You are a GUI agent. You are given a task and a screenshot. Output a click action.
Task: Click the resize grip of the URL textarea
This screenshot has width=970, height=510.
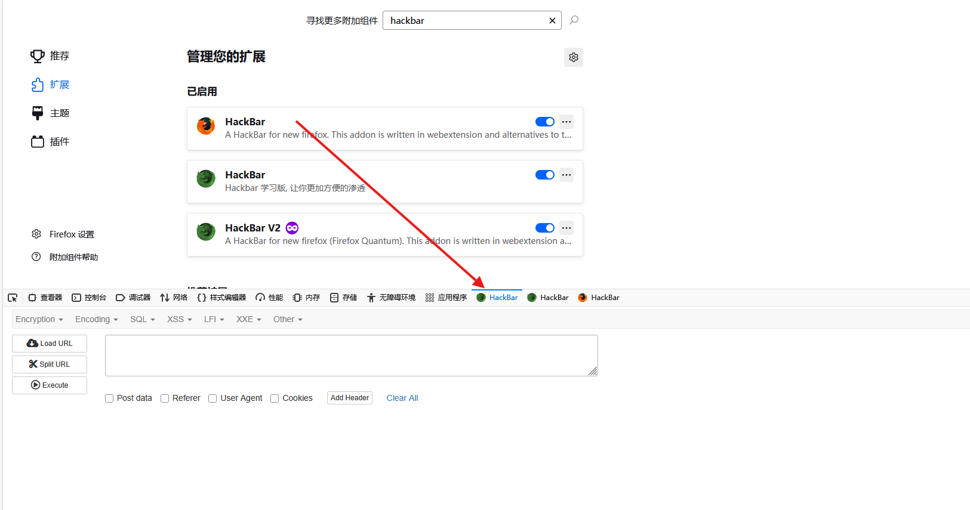[x=593, y=371]
